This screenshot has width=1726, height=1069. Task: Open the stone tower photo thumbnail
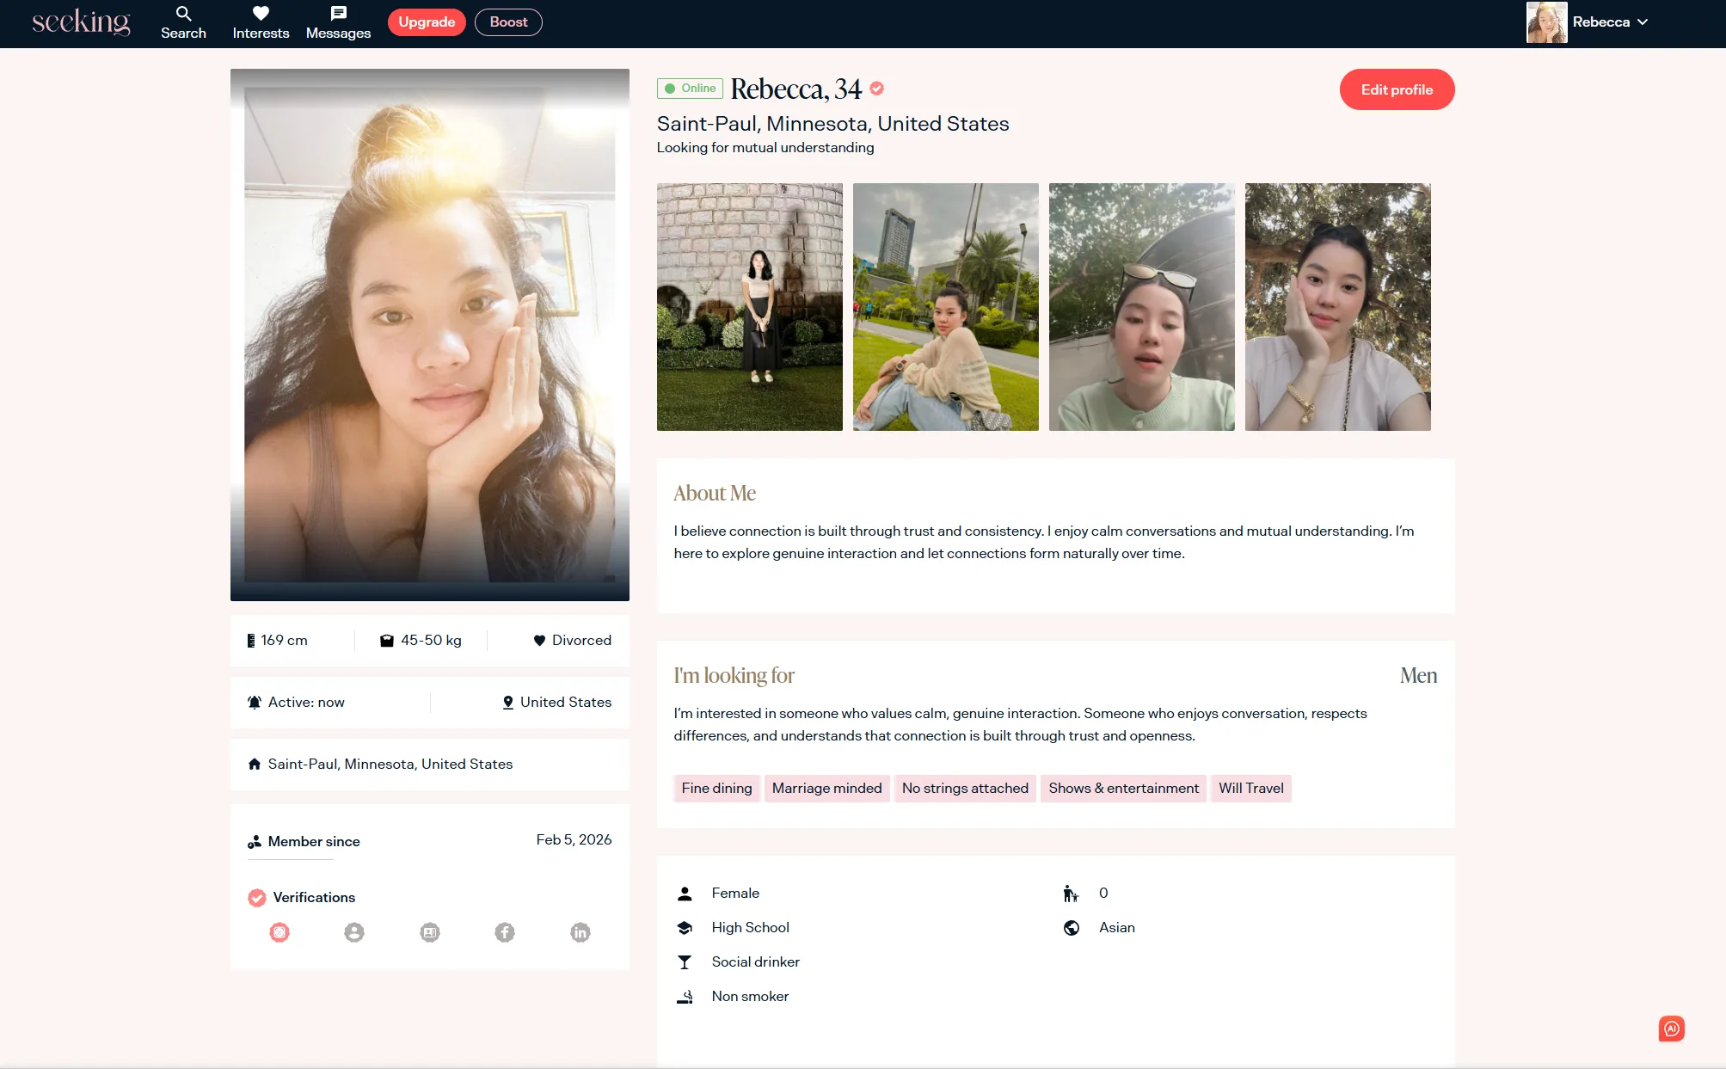point(750,307)
